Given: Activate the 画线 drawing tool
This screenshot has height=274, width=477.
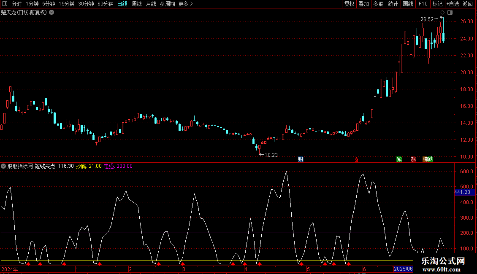Looking at the screenshot, I should click(408, 4).
